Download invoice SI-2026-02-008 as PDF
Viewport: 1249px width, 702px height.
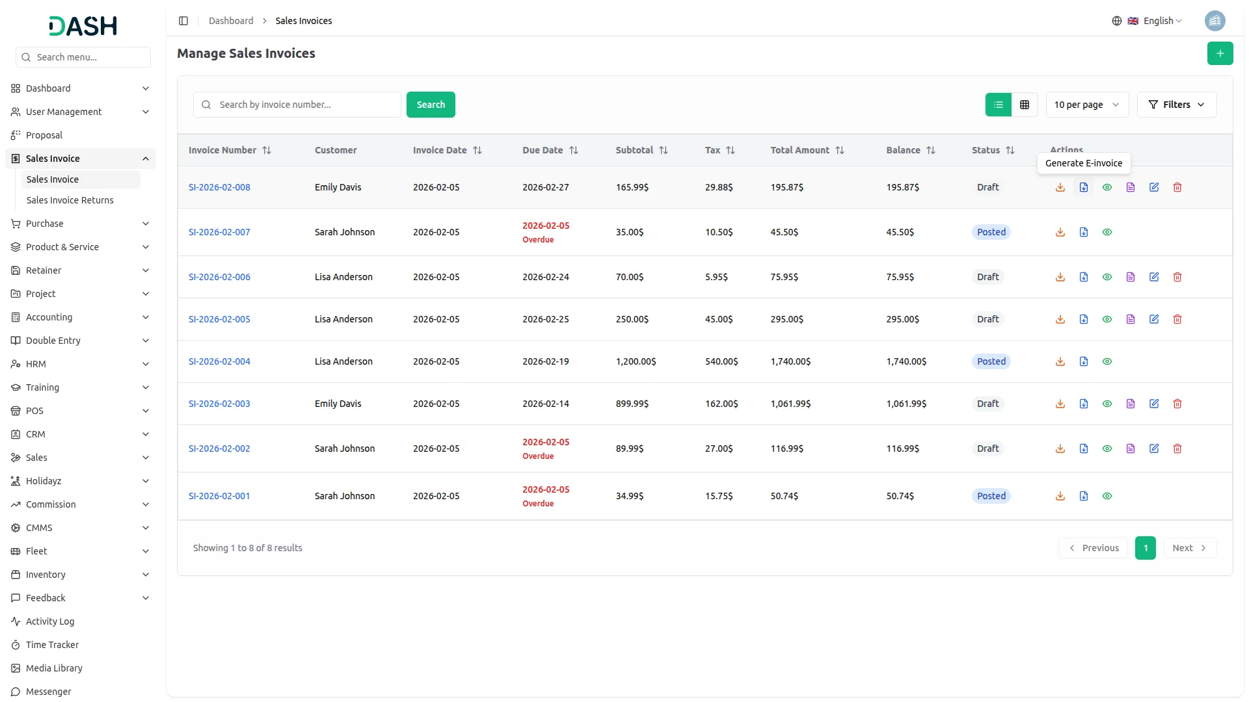1060,187
